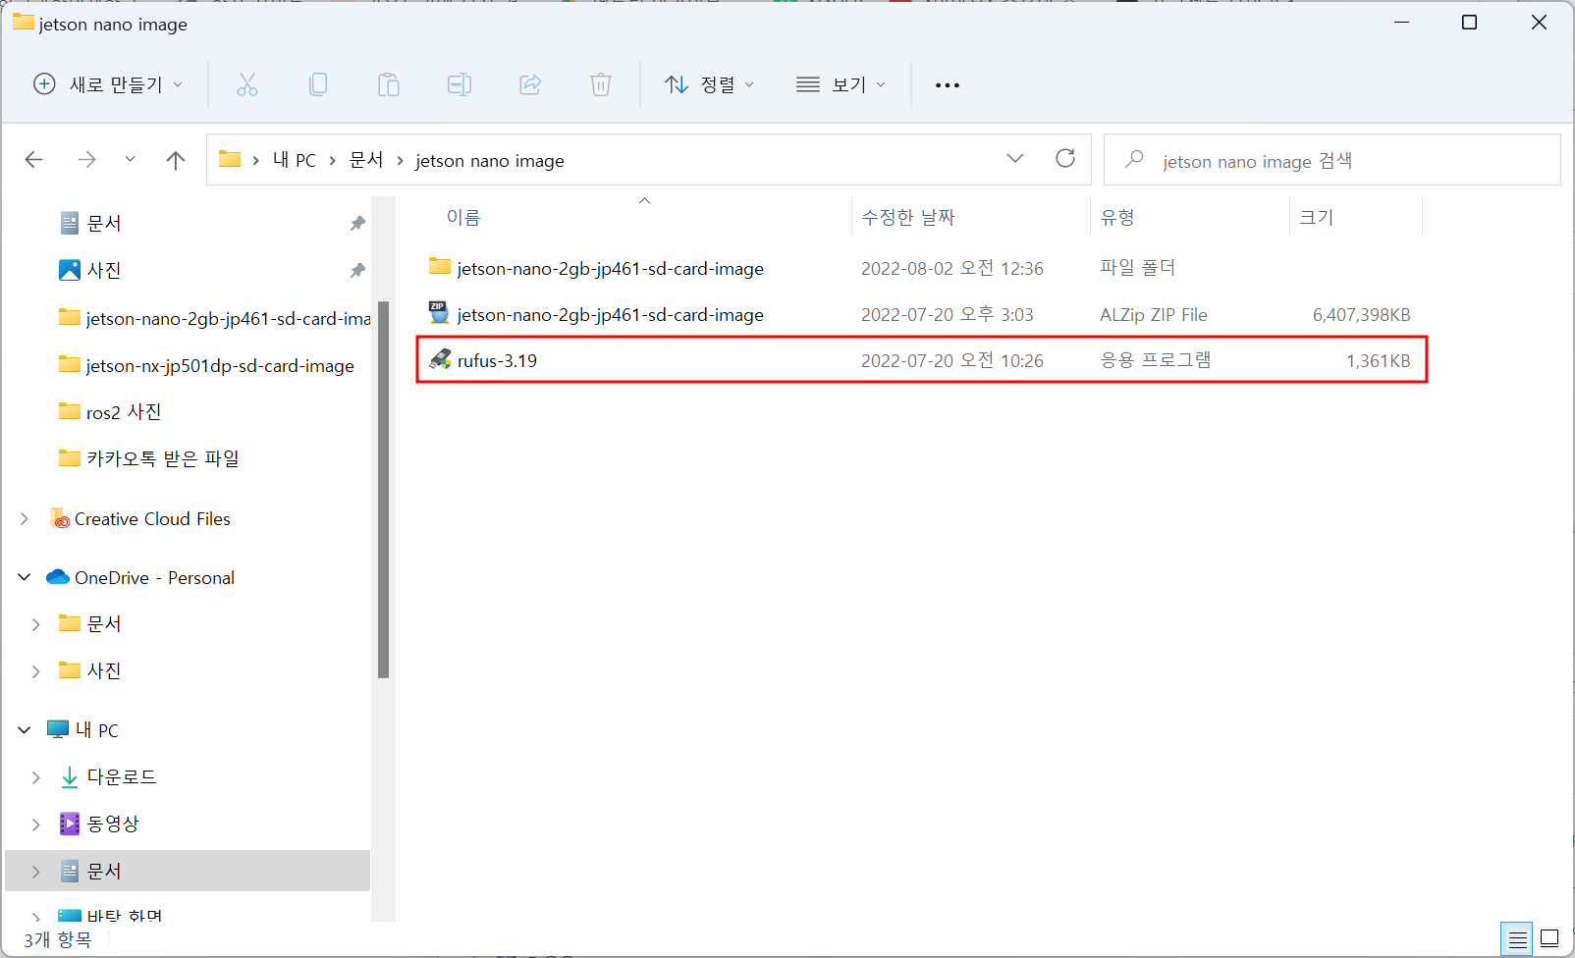The width and height of the screenshot is (1575, 958).
Task: Switch to large thumbnails view in status bar
Action: tap(1549, 939)
